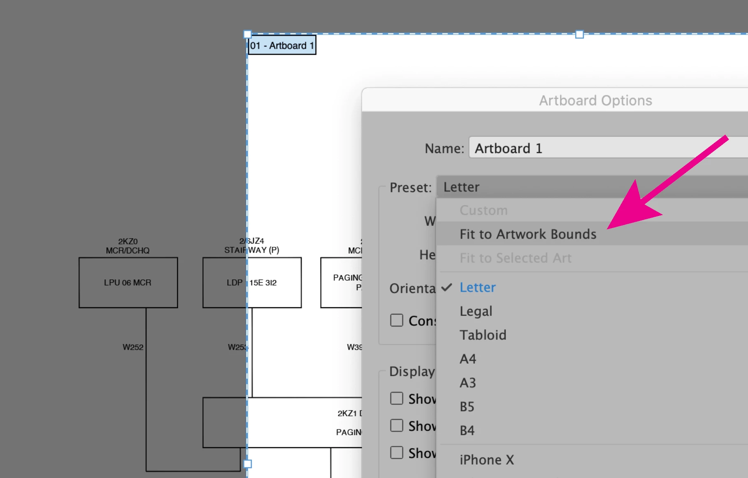Toggle the first Show checkbox under Display

pyautogui.click(x=397, y=398)
